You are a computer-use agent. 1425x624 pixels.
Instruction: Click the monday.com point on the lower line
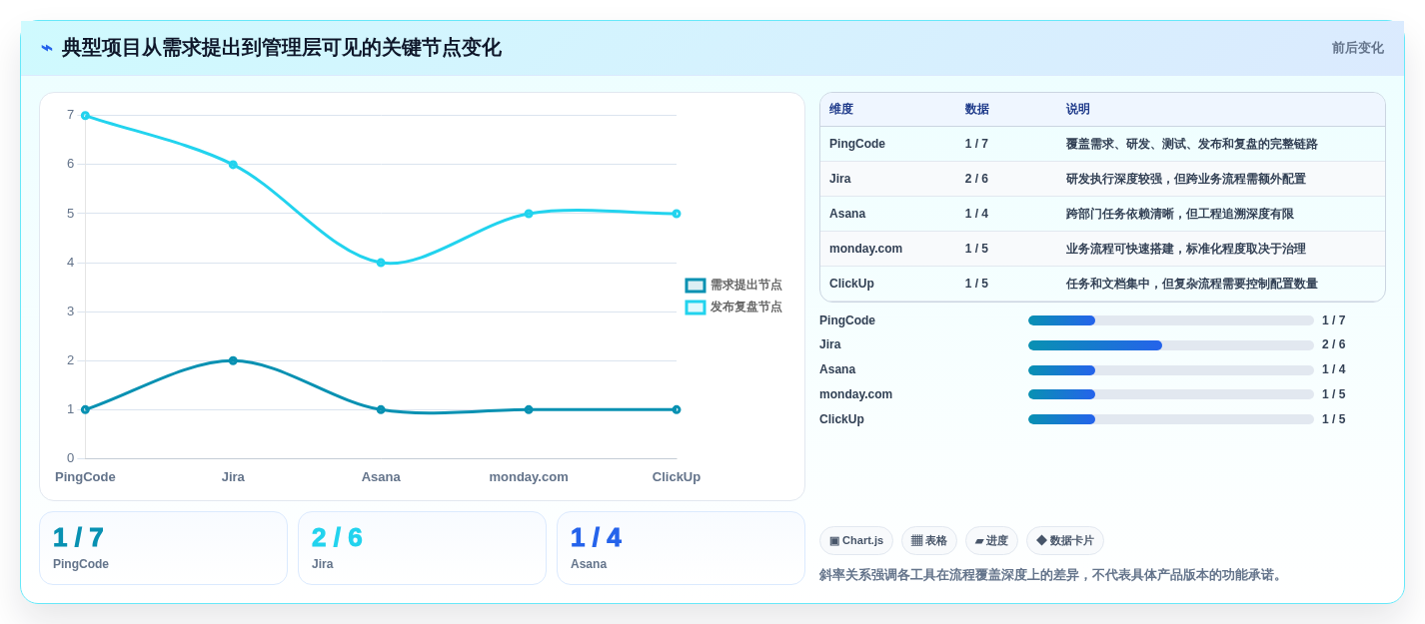(x=529, y=409)
